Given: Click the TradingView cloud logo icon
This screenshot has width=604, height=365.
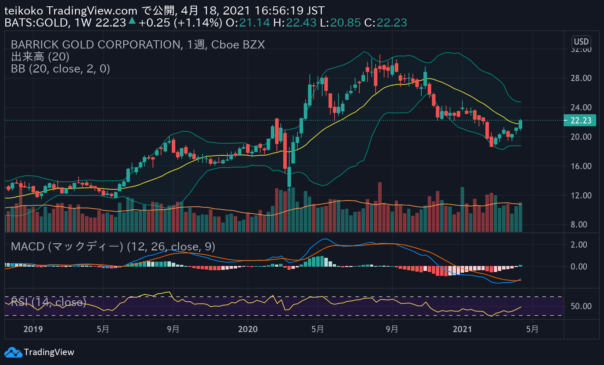Looking at the screenshot, I should pos(13,352).
